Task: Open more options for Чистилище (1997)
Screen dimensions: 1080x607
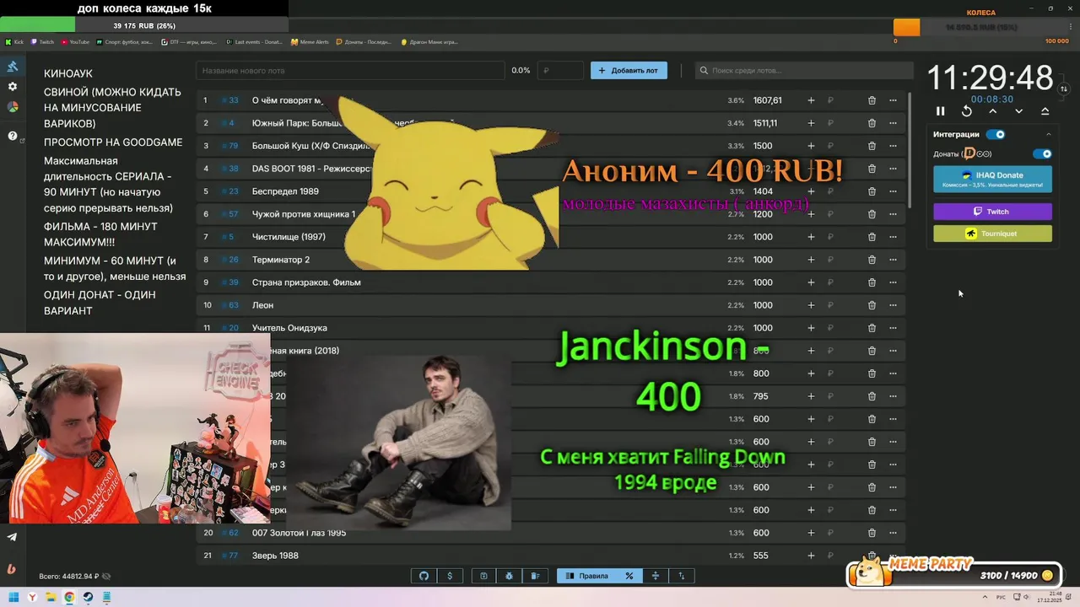Action: (x=893, y=237)
